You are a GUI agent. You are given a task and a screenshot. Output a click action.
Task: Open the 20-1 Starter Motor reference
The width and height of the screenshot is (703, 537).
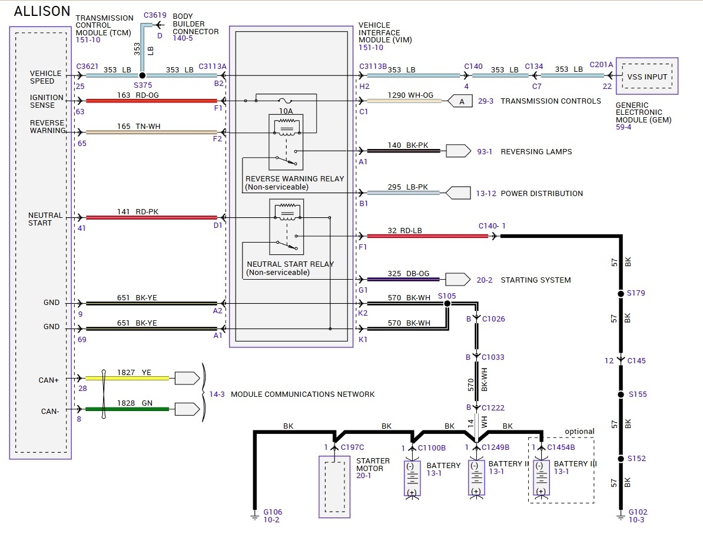(364, 476)
